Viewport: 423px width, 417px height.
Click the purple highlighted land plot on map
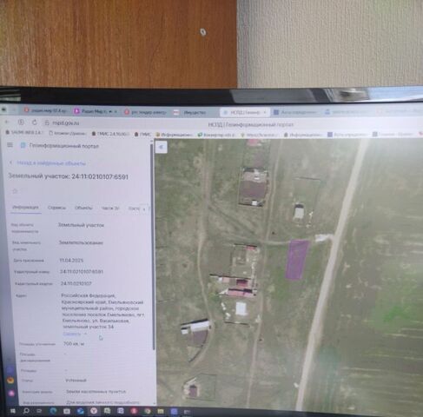(x=297, y=260)
